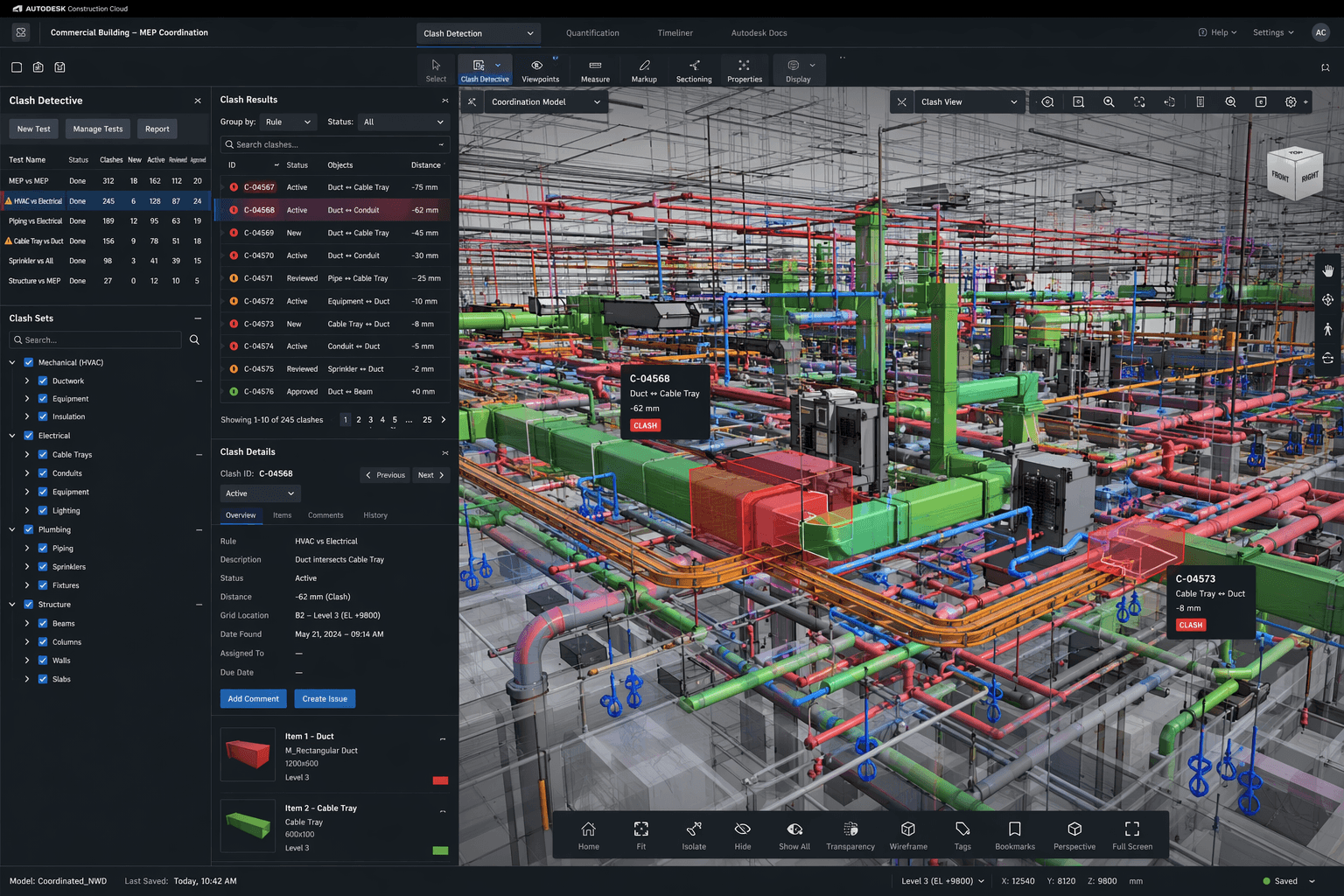Open the Comments tab in Clash Details
The image size is (1344, 896).
coord(325,515)
